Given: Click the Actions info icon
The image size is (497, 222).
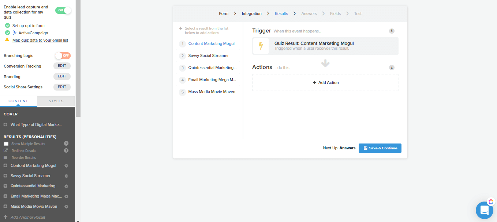Looking at the screenshot, I should tap(392, 68).
